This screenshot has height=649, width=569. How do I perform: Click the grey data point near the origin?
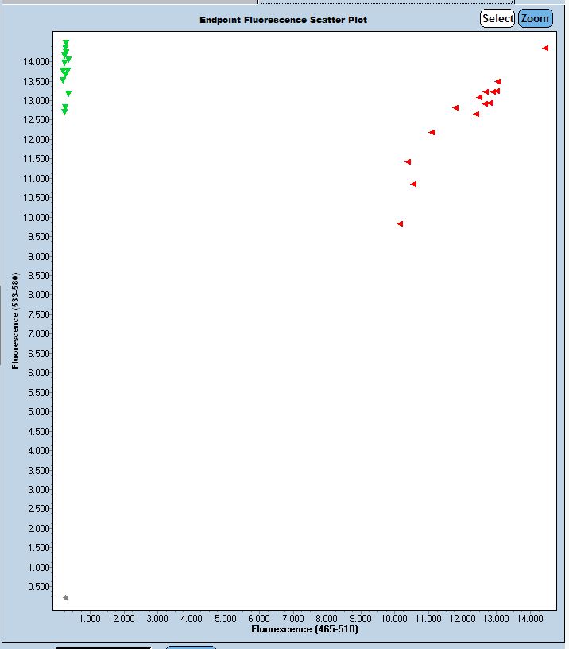pos(65,597)
